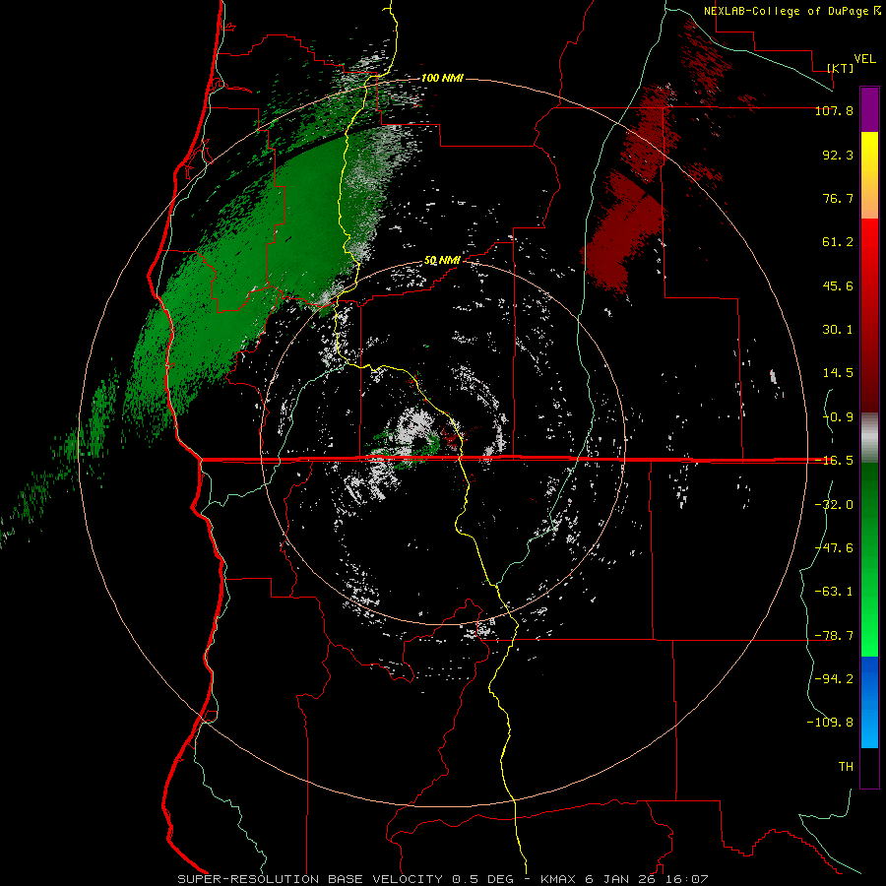The width and height of the screenshot is (886, 886).
Task: Click the -94.2 legend value
Action: (834, 678)
